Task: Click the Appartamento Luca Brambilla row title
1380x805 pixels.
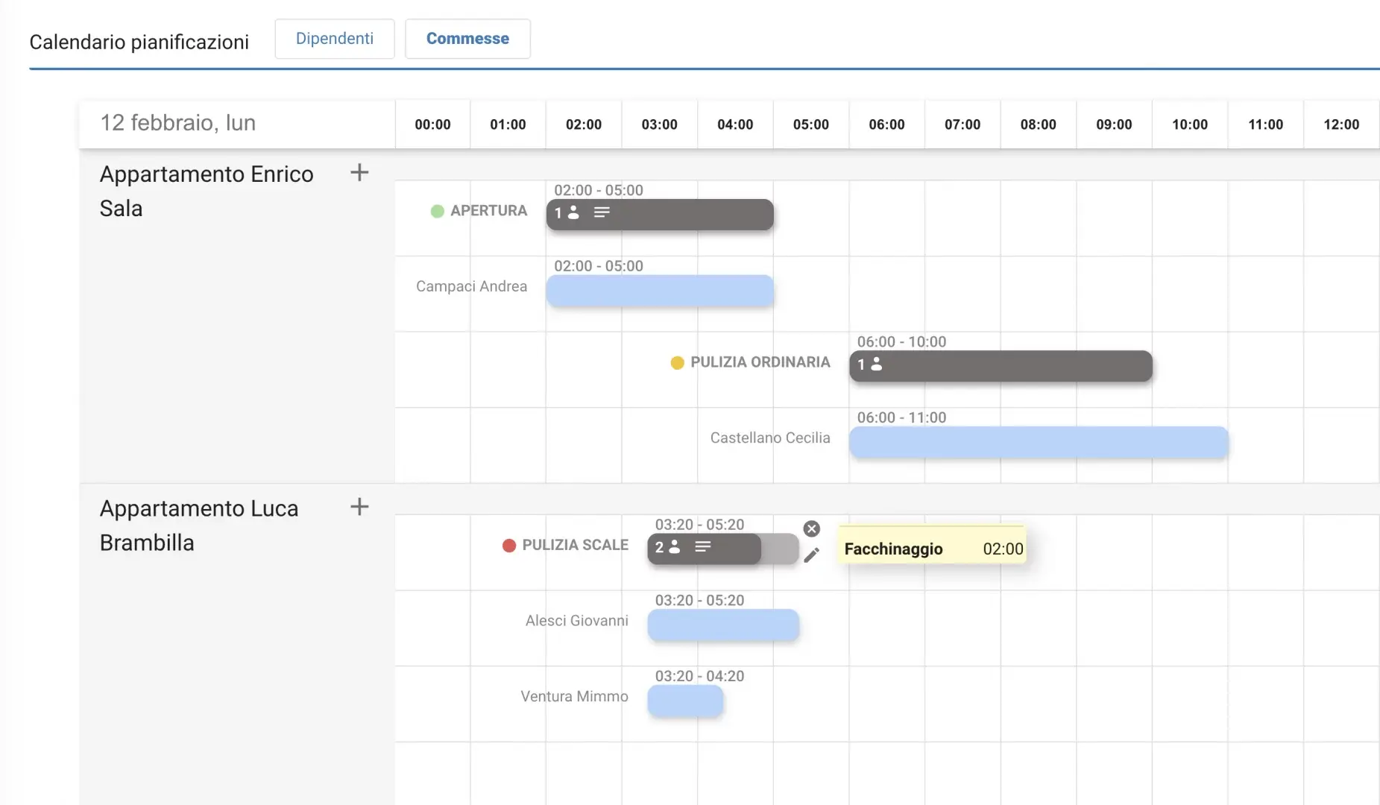Action: click(199, 525)
